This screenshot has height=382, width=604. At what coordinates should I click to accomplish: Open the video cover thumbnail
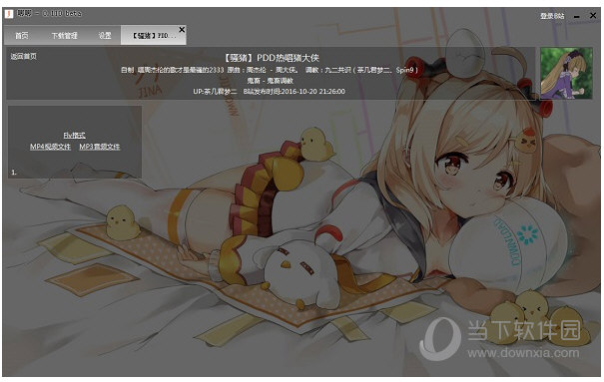point(566,73)
